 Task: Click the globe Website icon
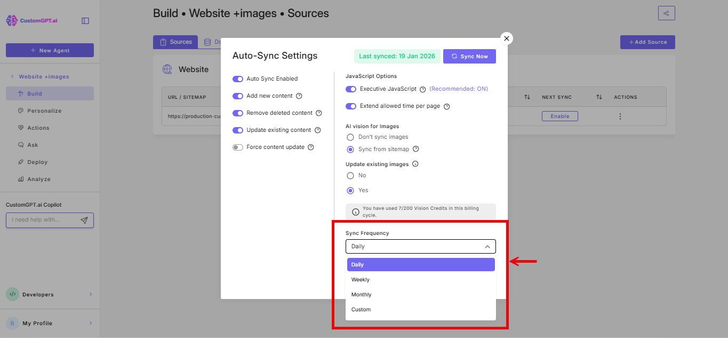167,69
